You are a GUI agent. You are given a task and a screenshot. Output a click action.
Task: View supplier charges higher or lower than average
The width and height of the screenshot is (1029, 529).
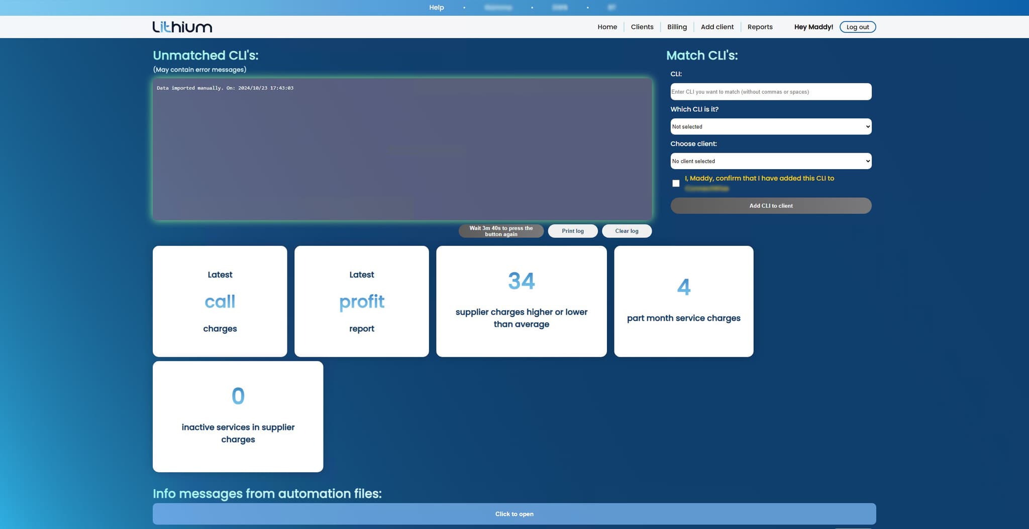521,301
